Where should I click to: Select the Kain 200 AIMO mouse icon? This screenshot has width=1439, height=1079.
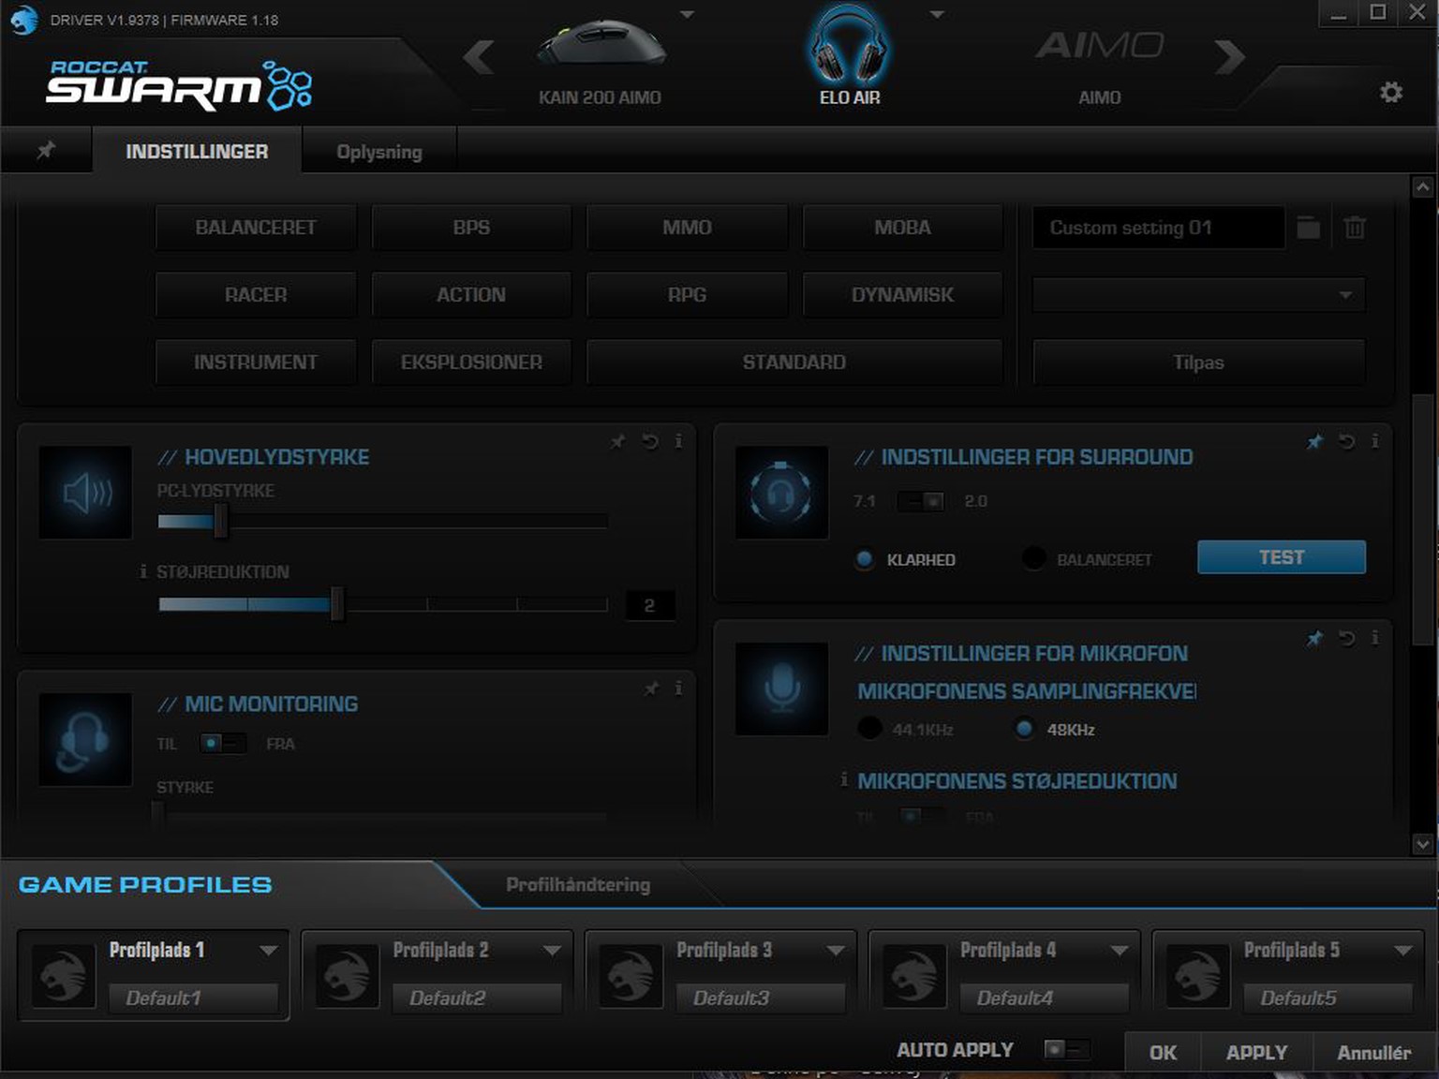601,43
